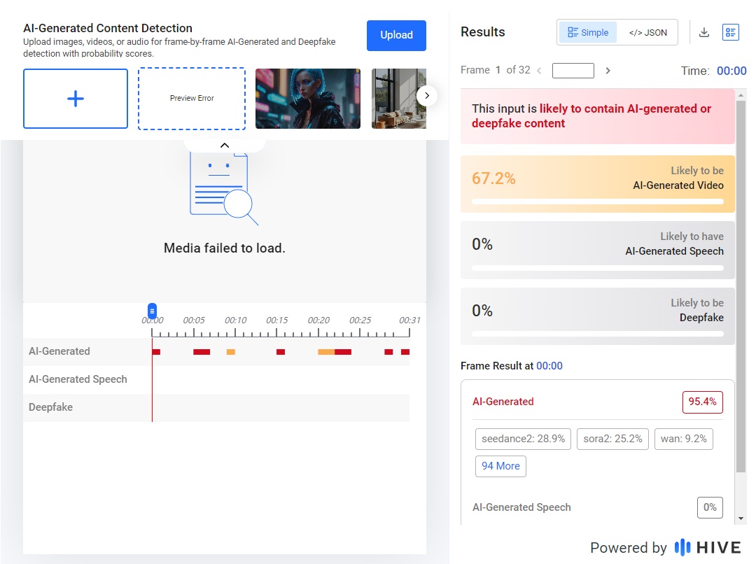The height and width of the screenshot is (564, 756).
Task: Click the detailed list view icon
Action: coord(730,32)
